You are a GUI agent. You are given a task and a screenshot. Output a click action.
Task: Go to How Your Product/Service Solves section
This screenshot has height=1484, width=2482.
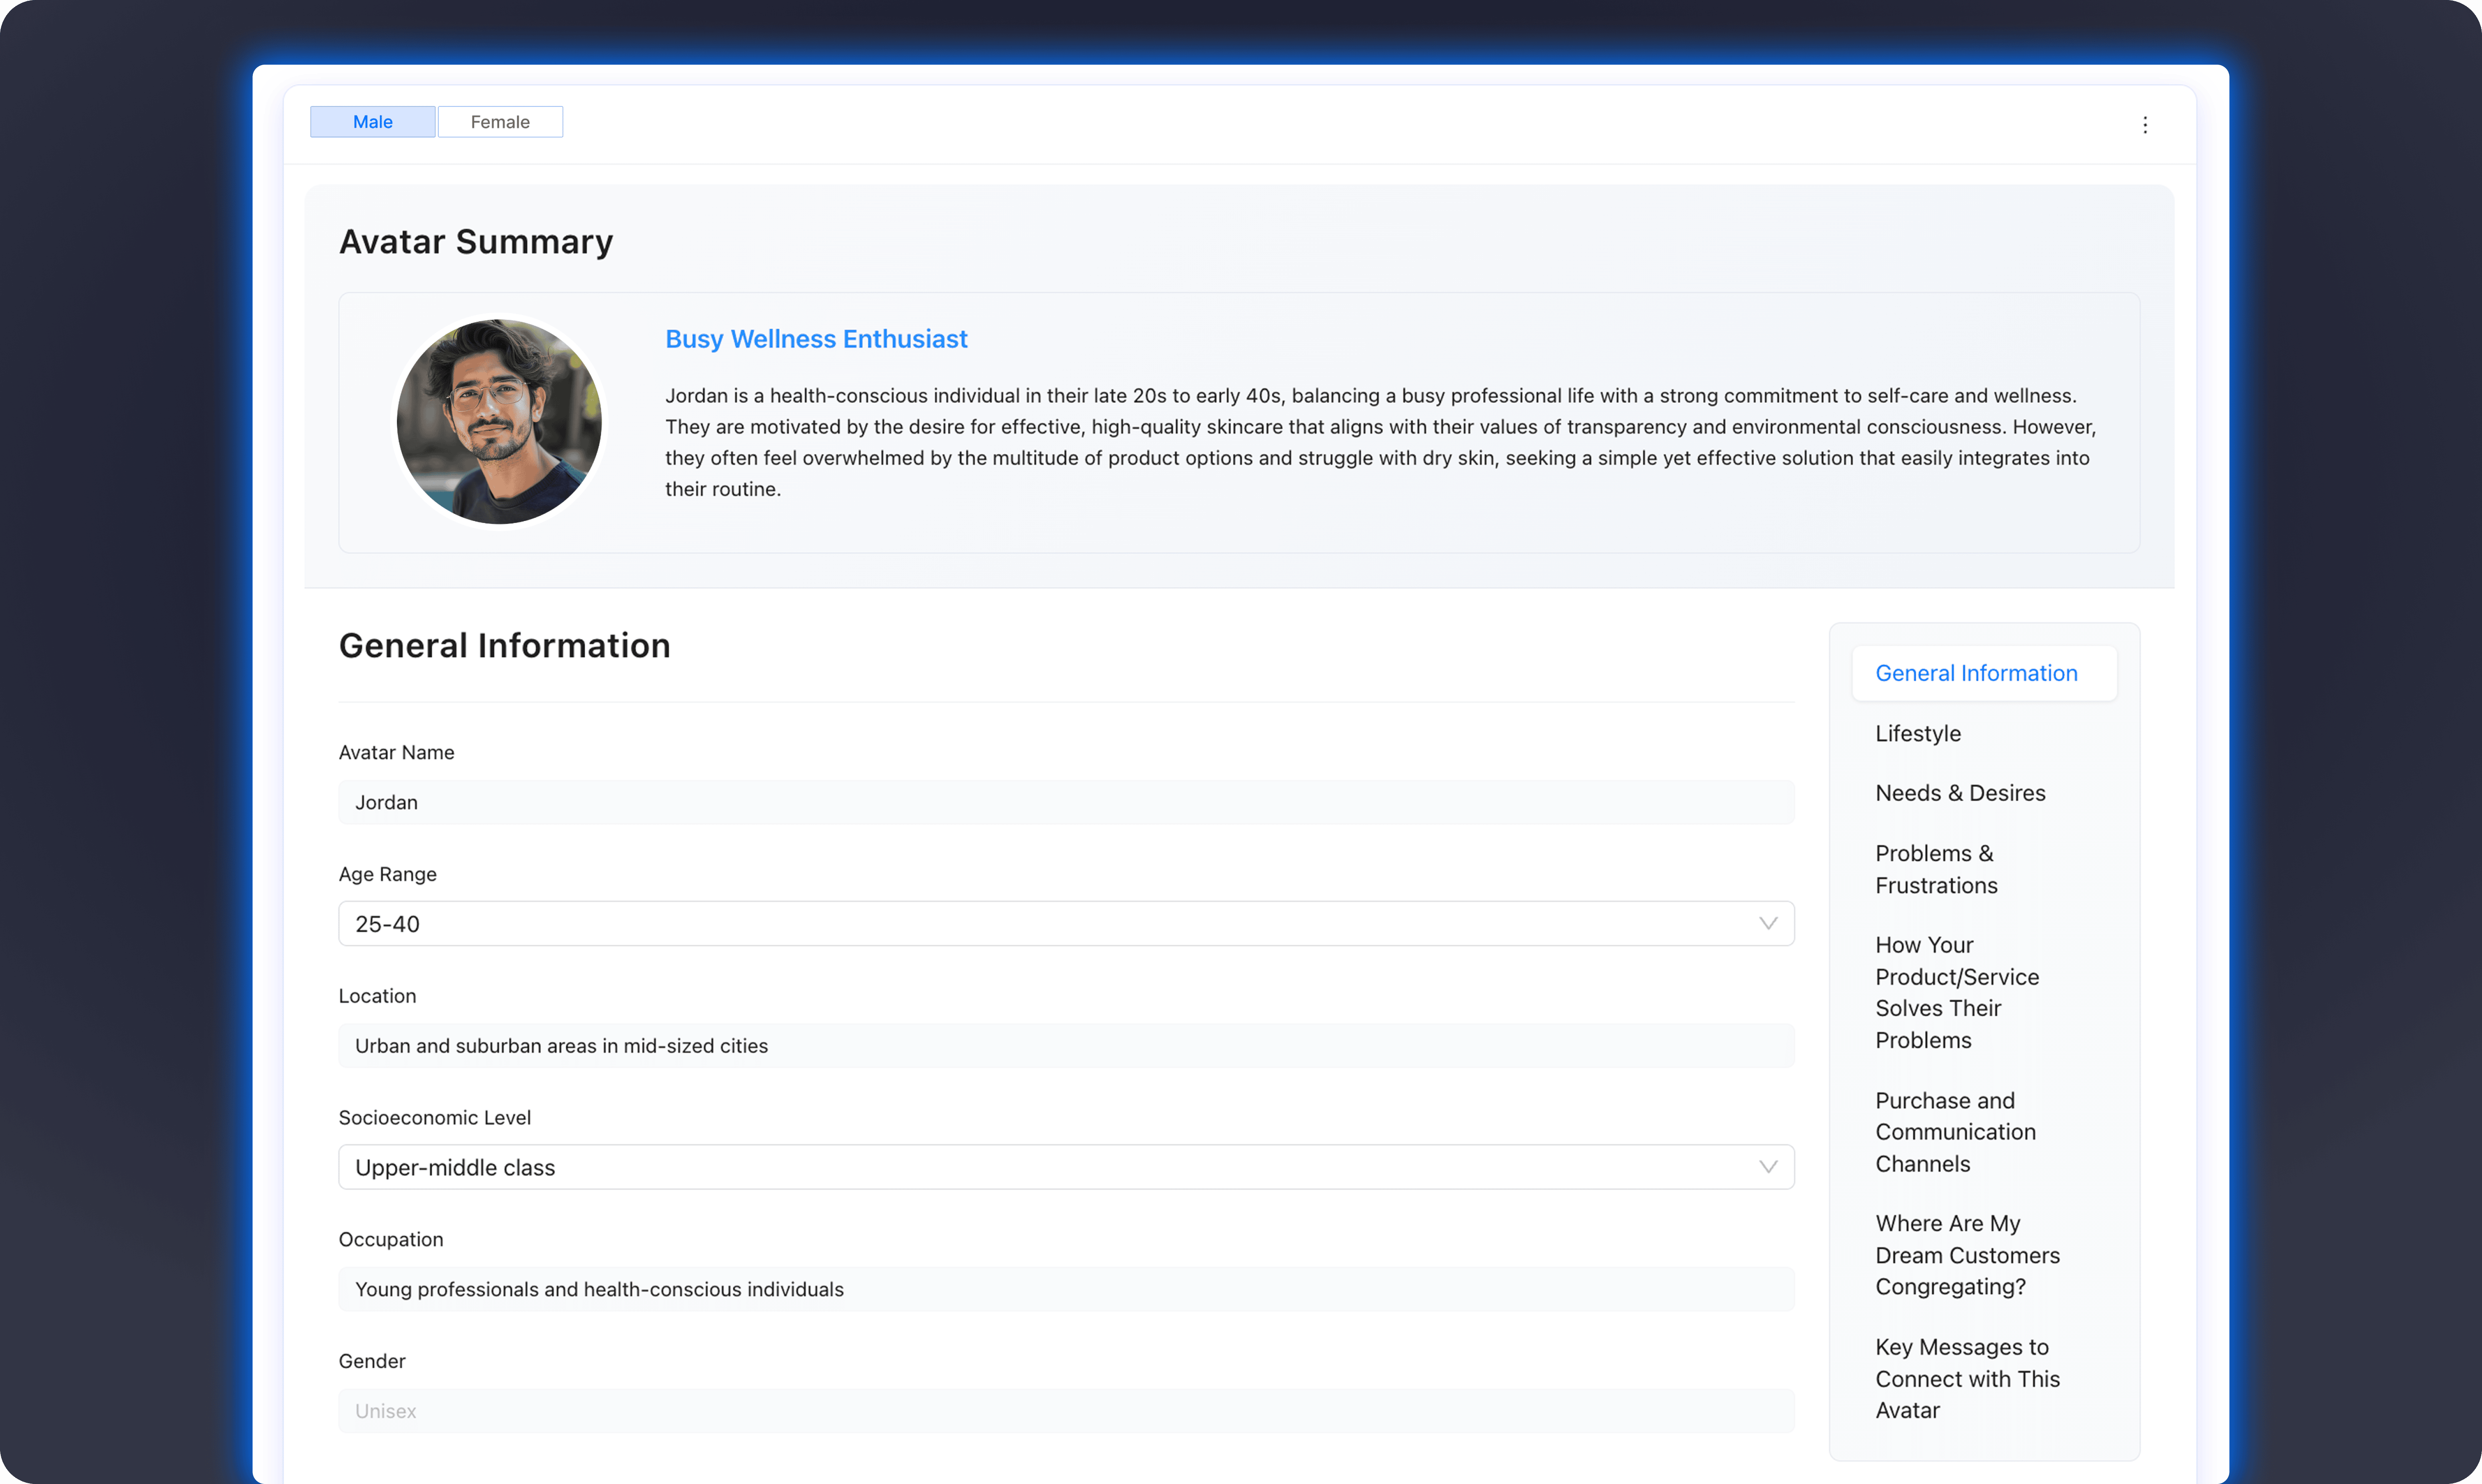pyautogui.click(x=1956, y=992)
